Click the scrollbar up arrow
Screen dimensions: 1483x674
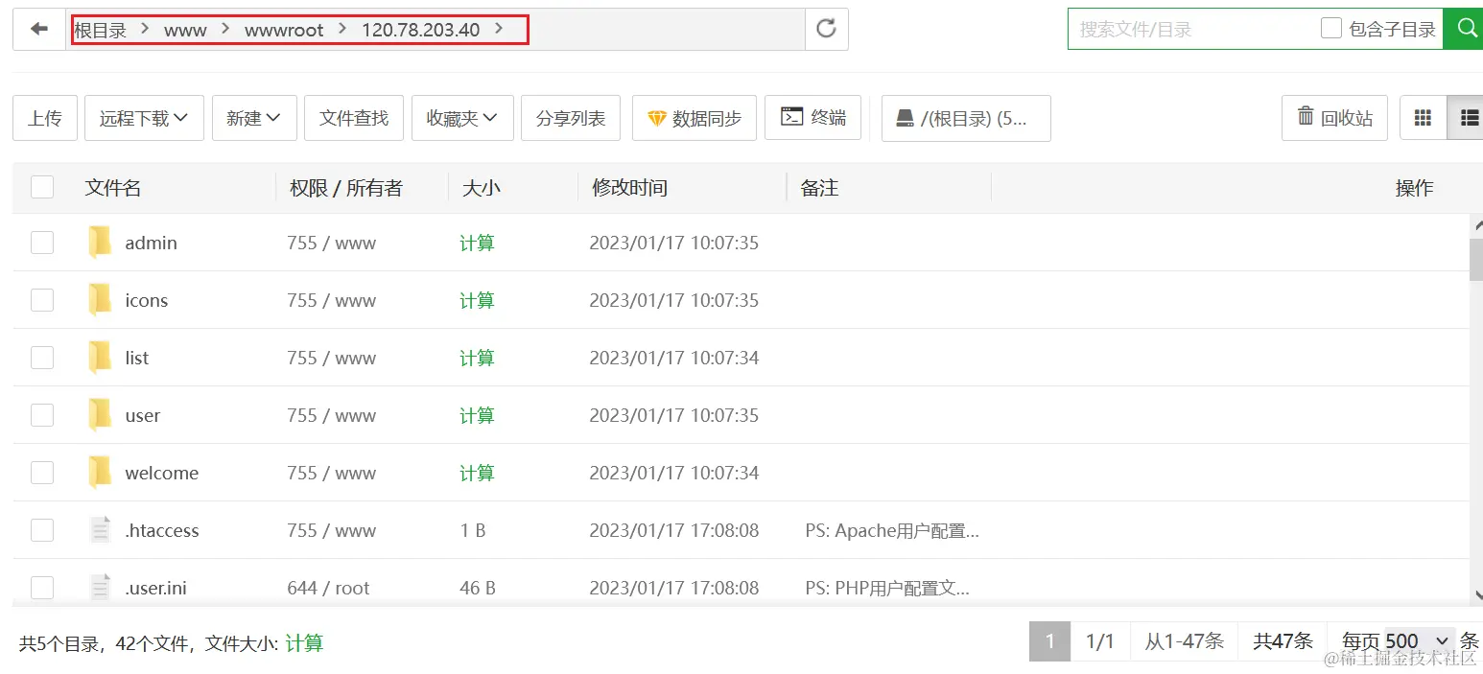[1476, 224]
